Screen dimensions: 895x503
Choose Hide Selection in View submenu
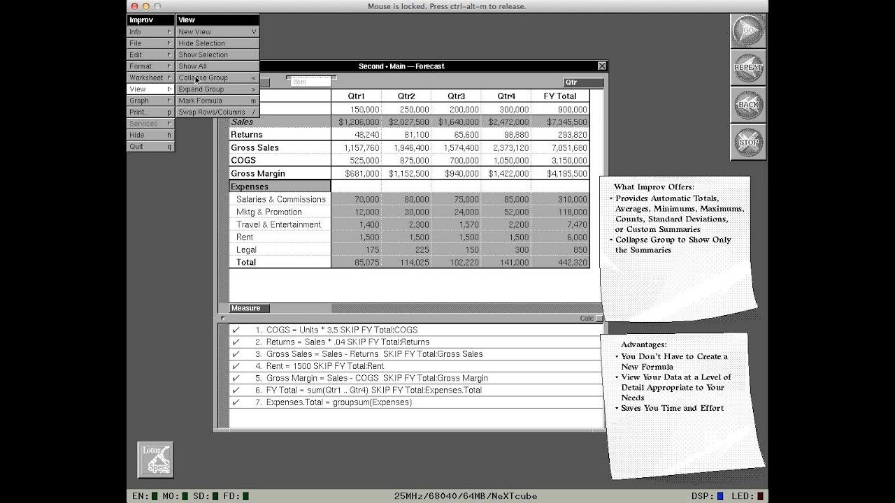pos(217,43)
